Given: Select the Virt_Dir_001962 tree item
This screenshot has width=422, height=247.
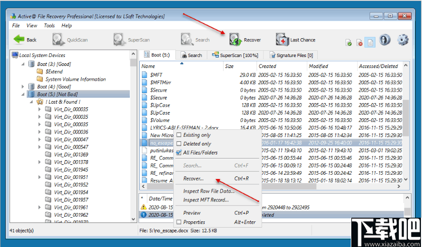Looking at the screenshot, I should (x=71, y=215).
